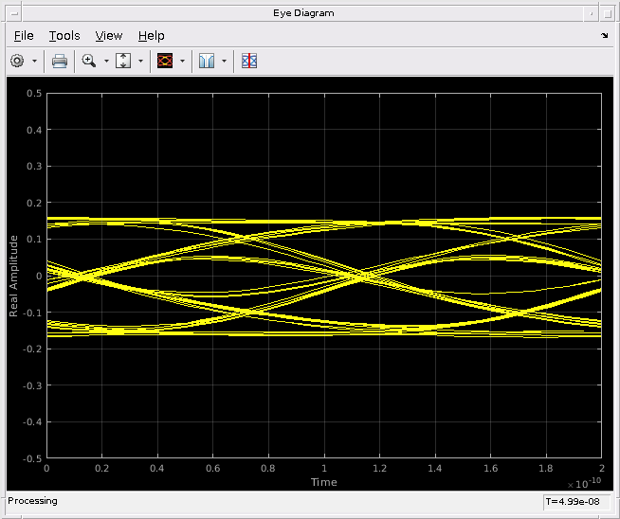Expand the axis scaling dropdown arrow
Image resolution: width=620 pixels, height=519 pixels.
tap(140, 61)
